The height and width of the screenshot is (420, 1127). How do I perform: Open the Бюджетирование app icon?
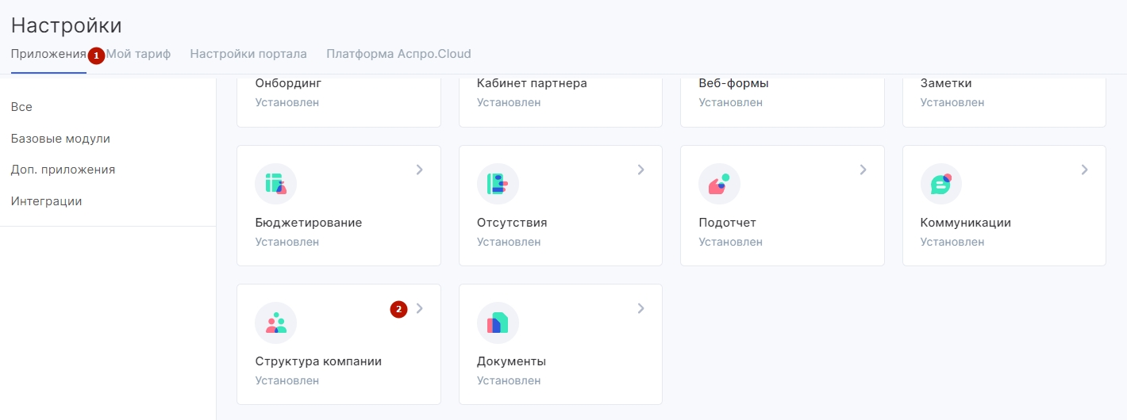click(x=275, y=184)
